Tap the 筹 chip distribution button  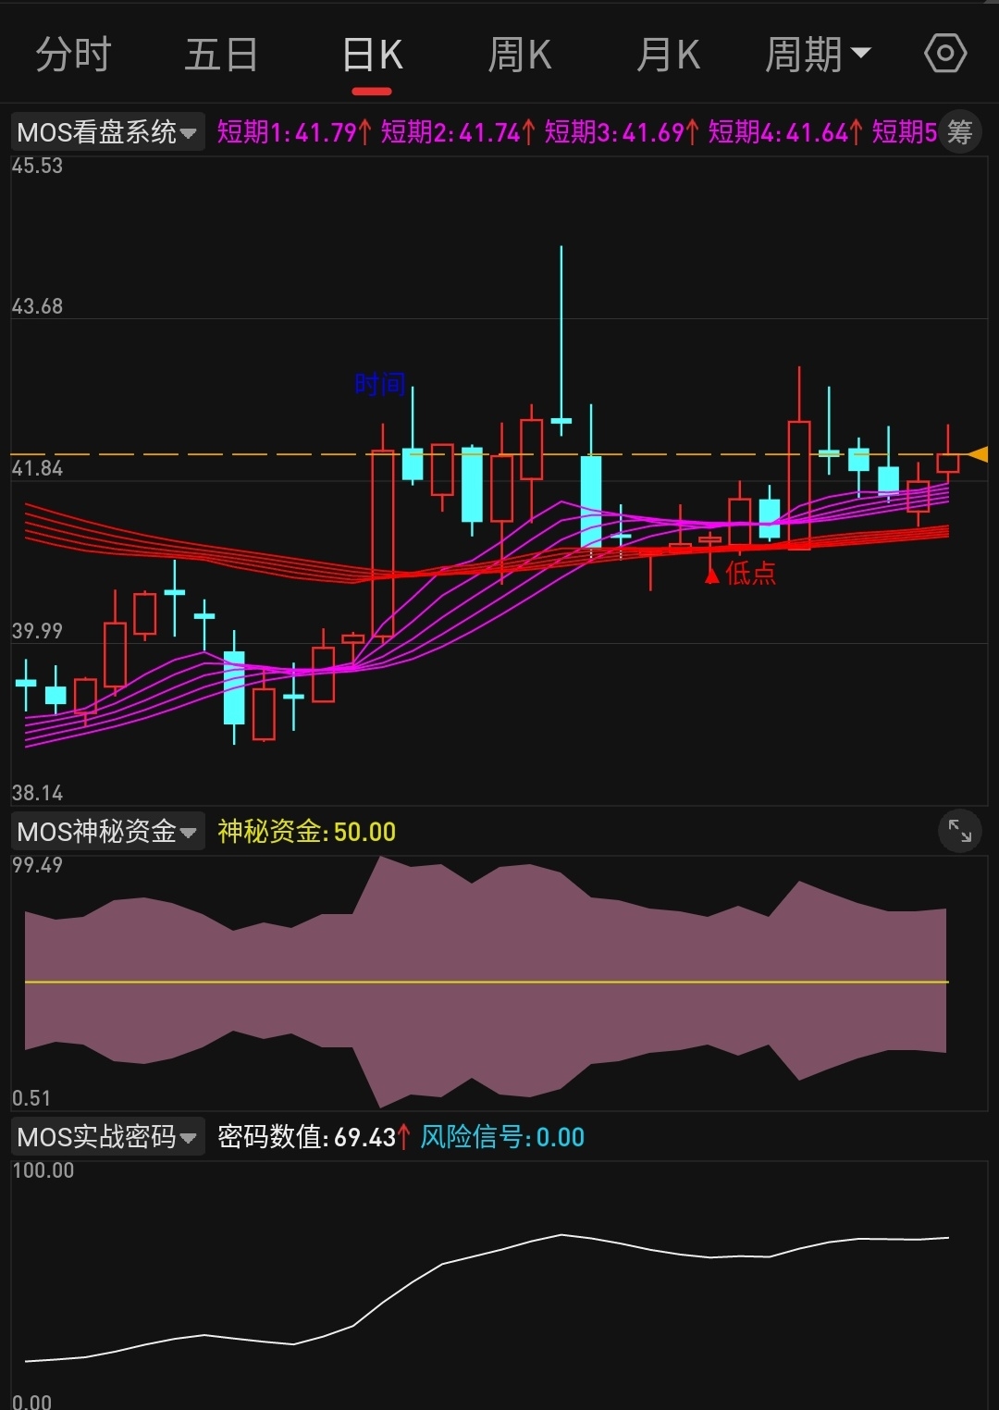tap(960, 132)
